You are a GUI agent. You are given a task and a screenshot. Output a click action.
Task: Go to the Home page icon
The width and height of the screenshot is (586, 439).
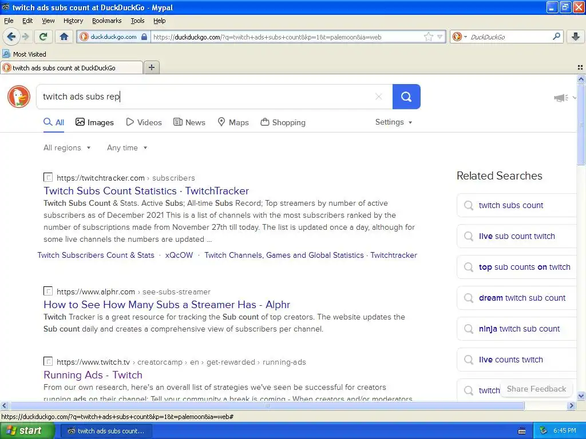click(x=64, y=37)
